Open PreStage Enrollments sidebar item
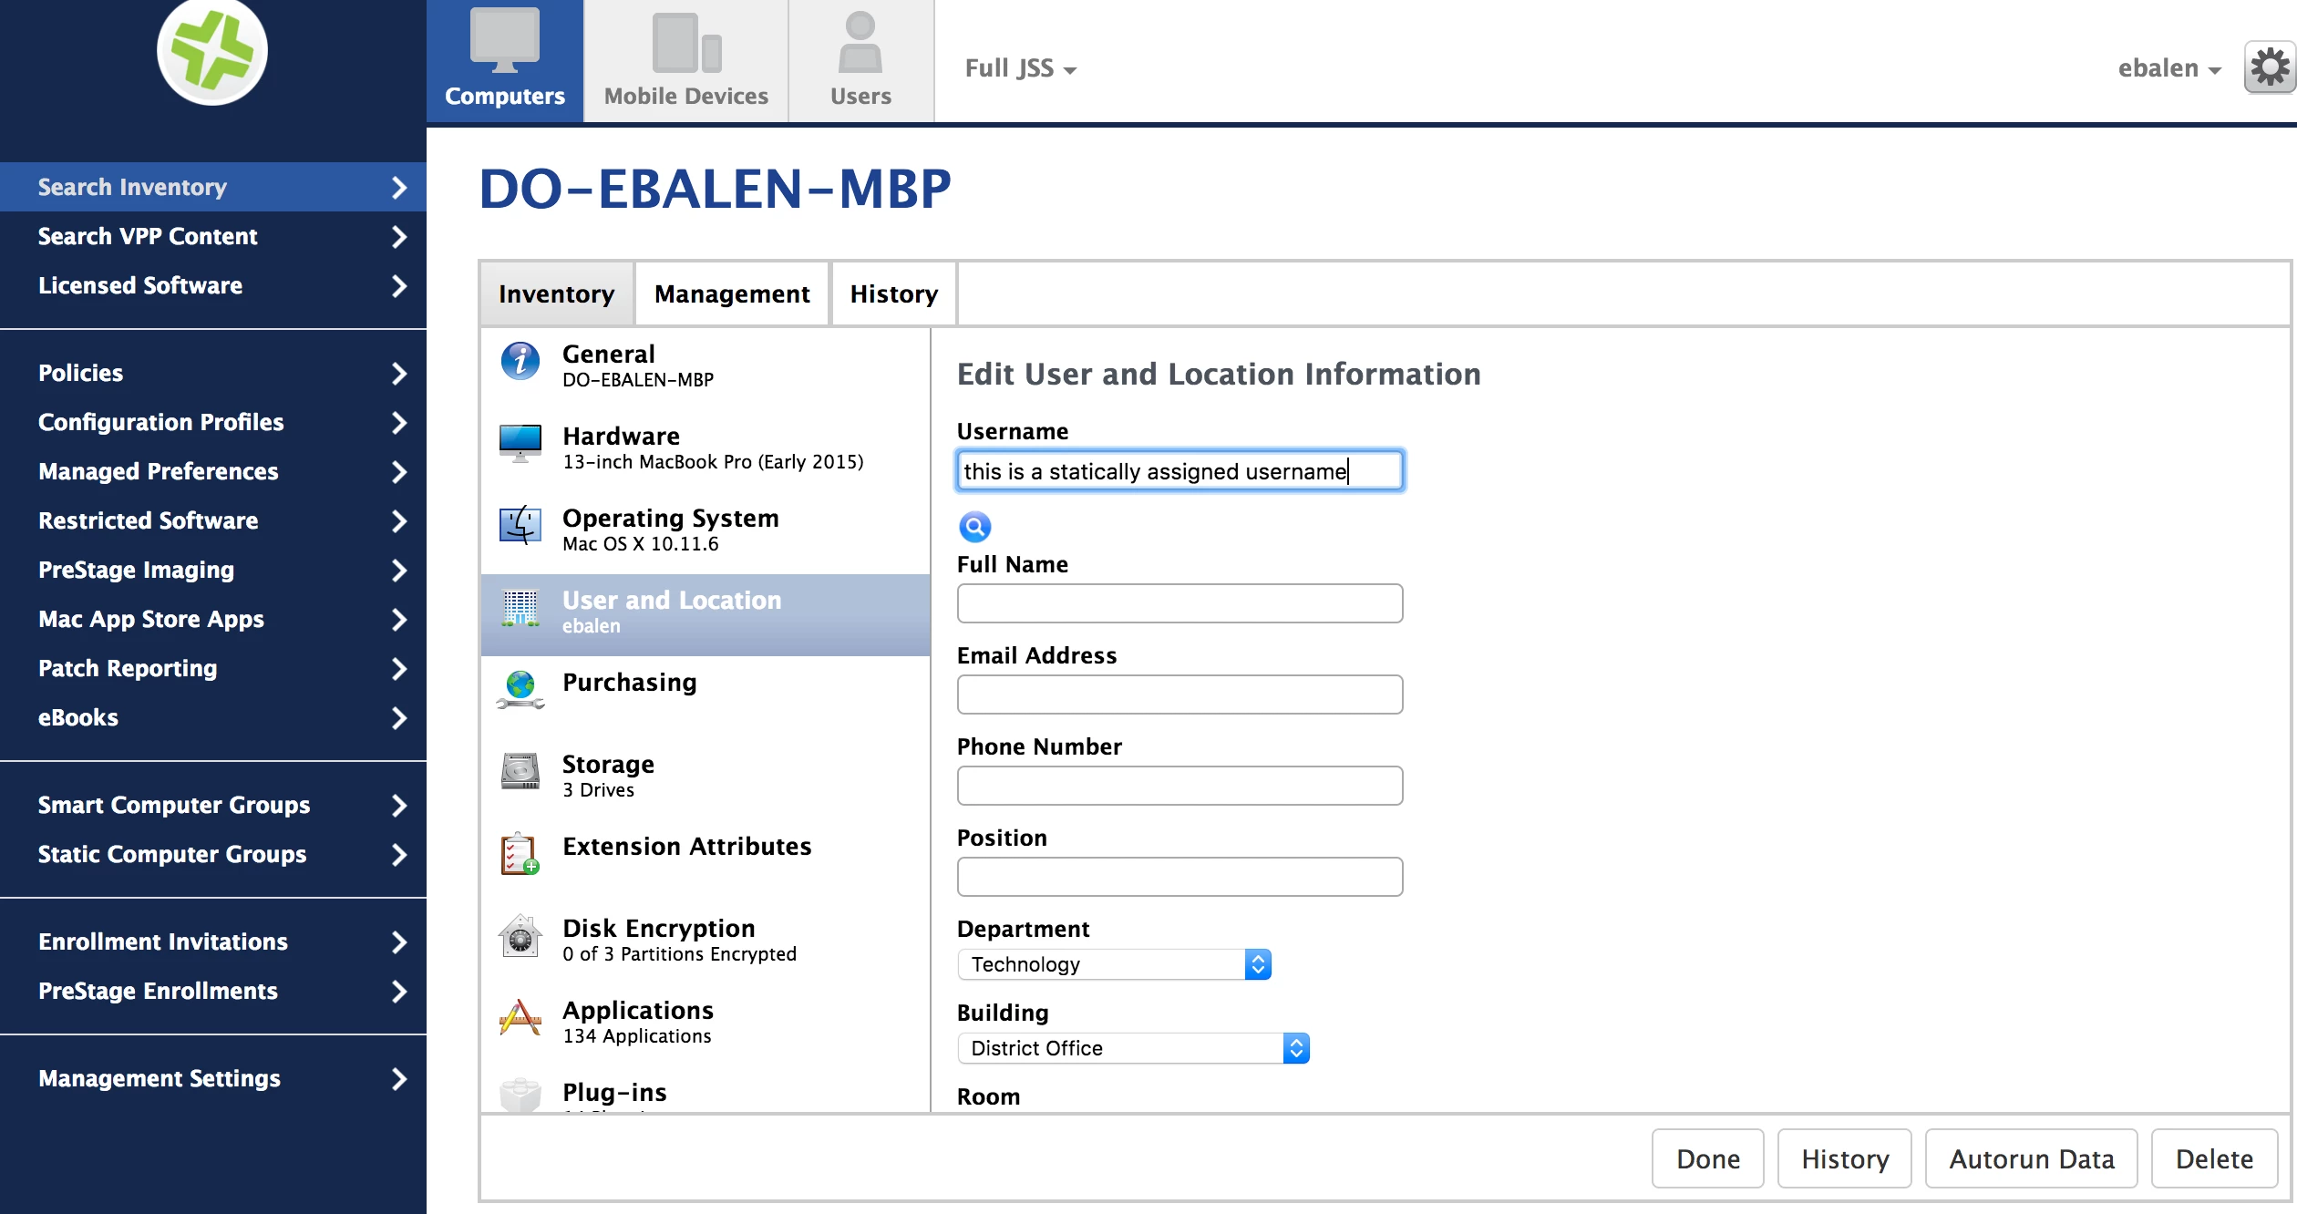 (213, 991)
